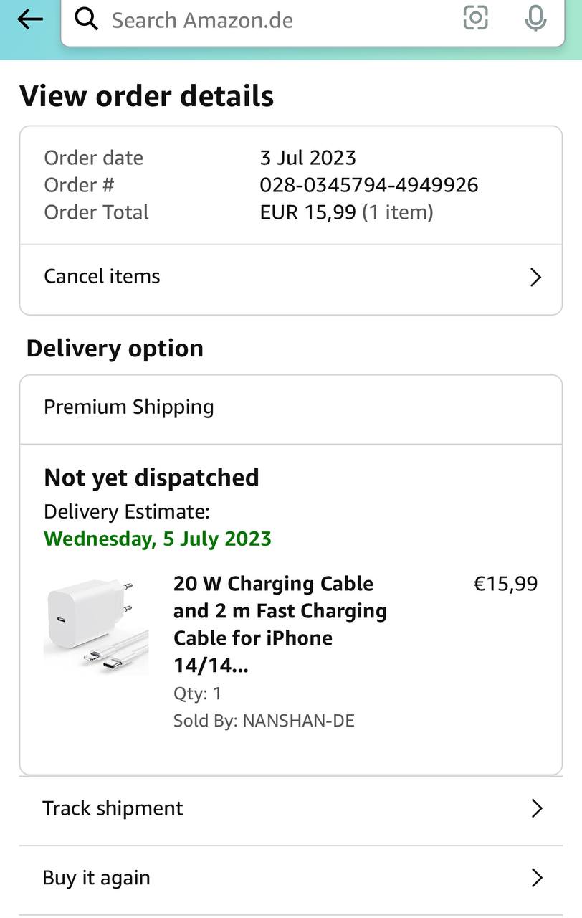This screenshot has height=918, width=582.
Task: Open Track shipment
Action: tap(113, 808)
